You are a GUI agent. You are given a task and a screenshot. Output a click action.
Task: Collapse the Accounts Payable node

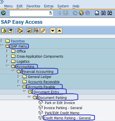pyautogui.click(x=19, y=86)
